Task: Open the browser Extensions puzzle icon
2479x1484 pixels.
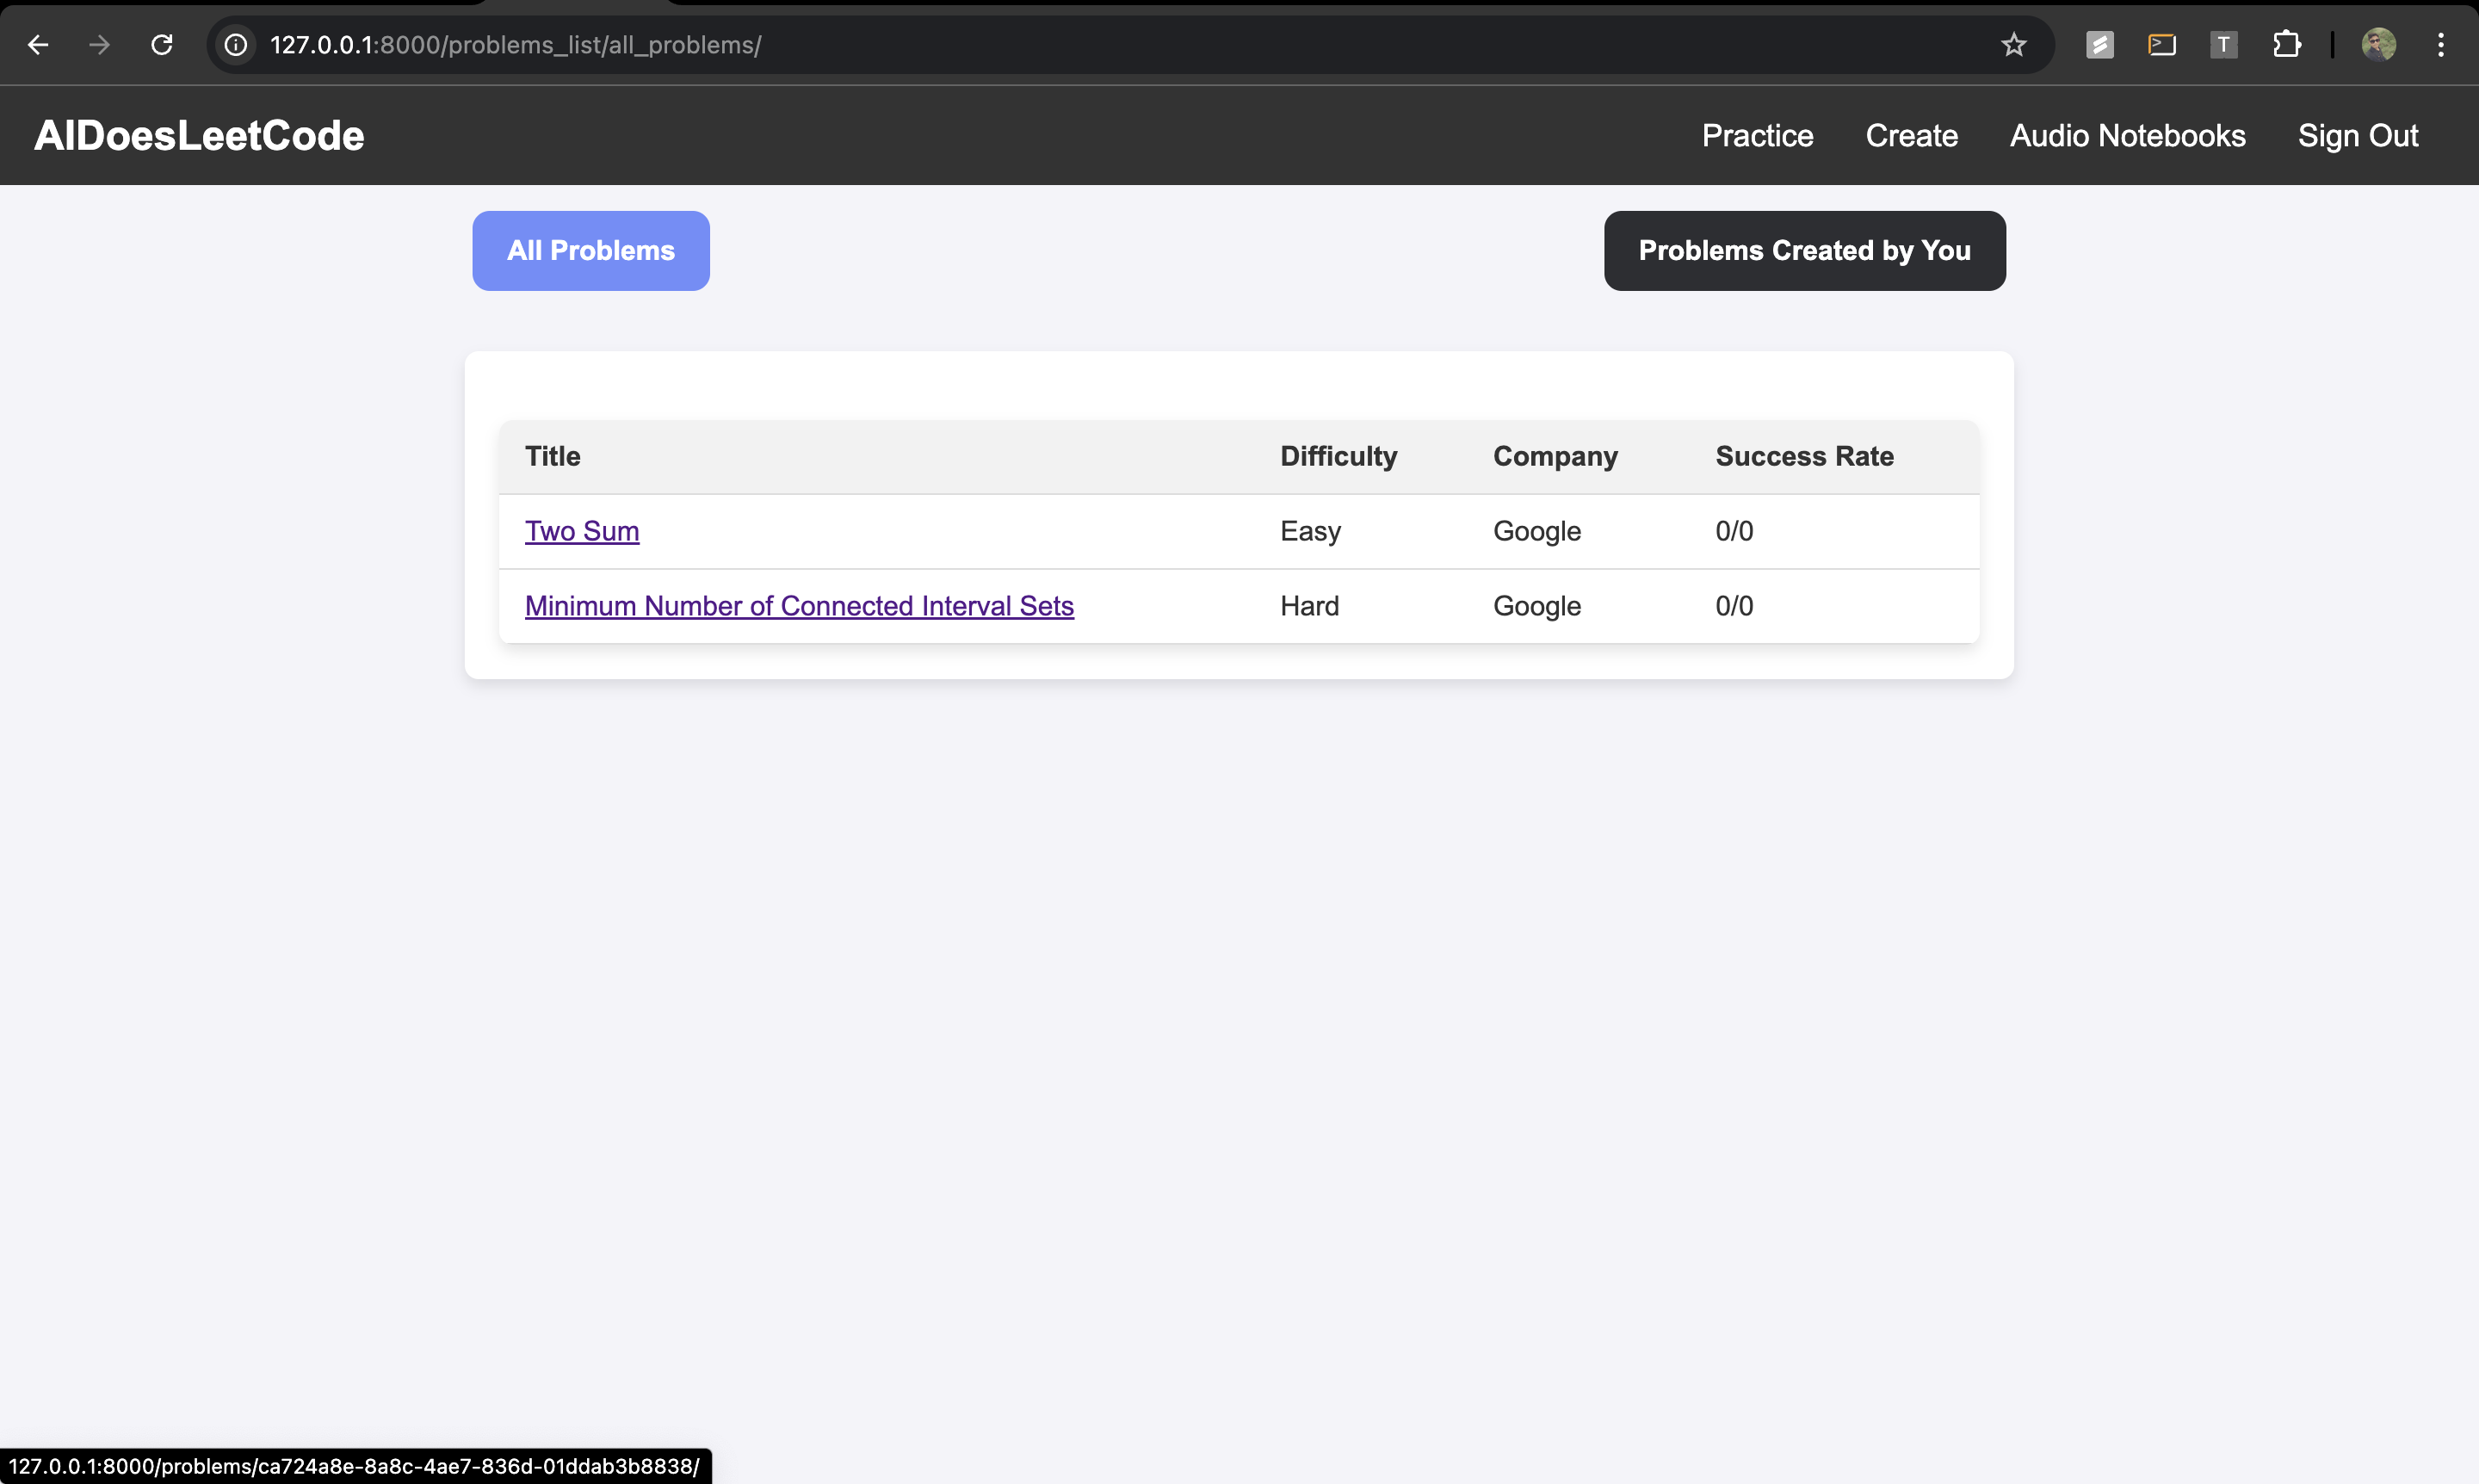Action: pos(2286,45)
